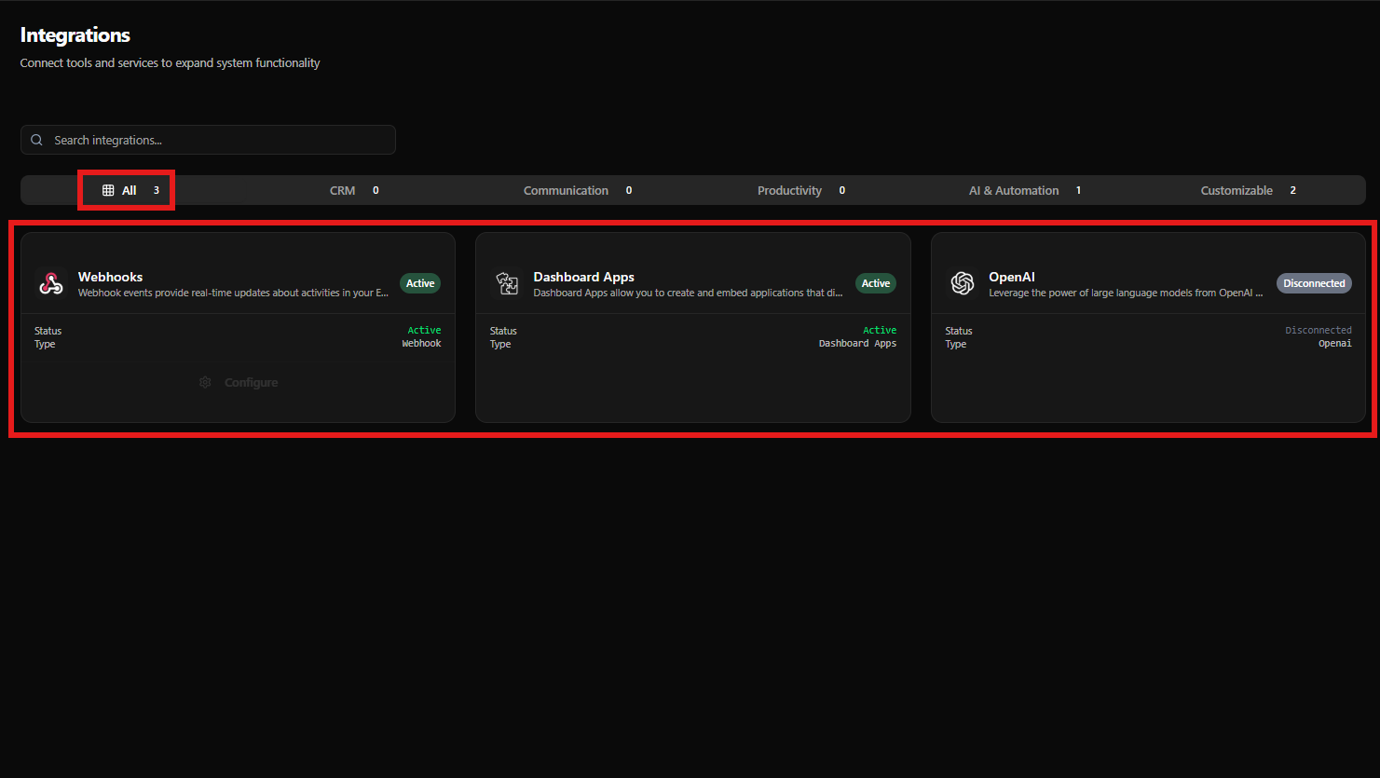Click the count 1 beside AI & Automation
The width and height of the screenshot is (1380, 778).
point(1078,190)
